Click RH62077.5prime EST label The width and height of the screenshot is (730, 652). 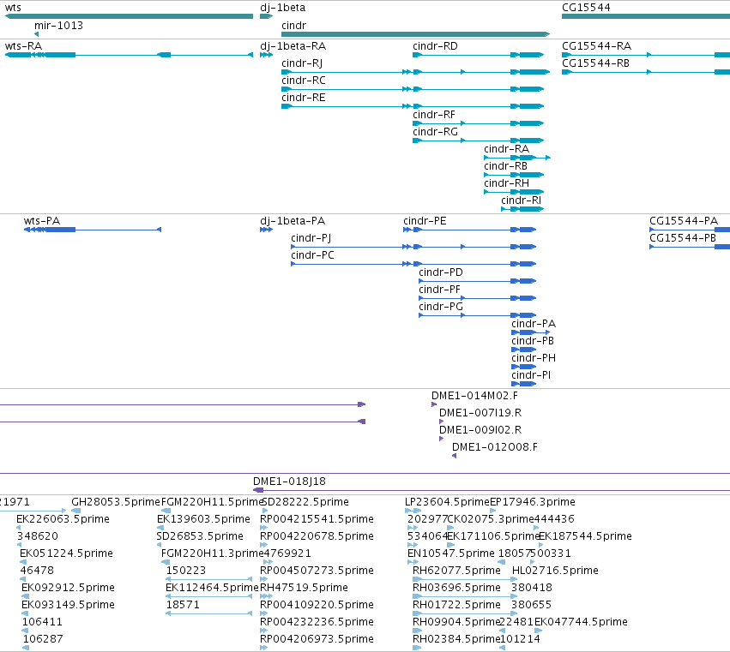(x=456, y=571)
